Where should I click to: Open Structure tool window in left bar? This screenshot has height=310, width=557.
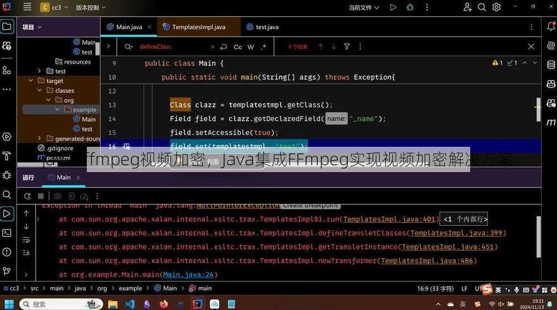[x=7, y=70]
